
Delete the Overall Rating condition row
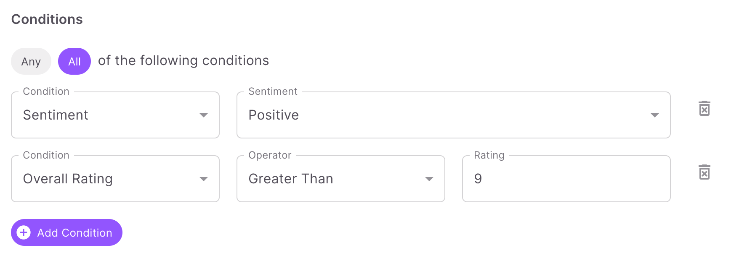coord(704,172)
